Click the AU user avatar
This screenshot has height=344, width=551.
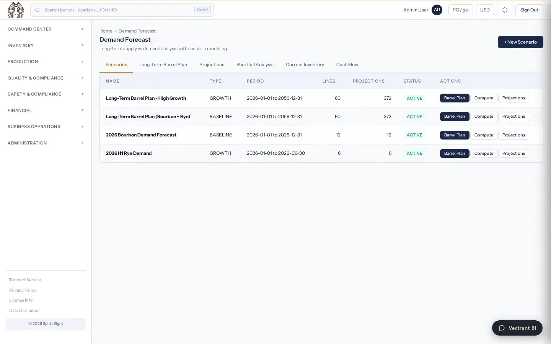(x=437, y=10)
